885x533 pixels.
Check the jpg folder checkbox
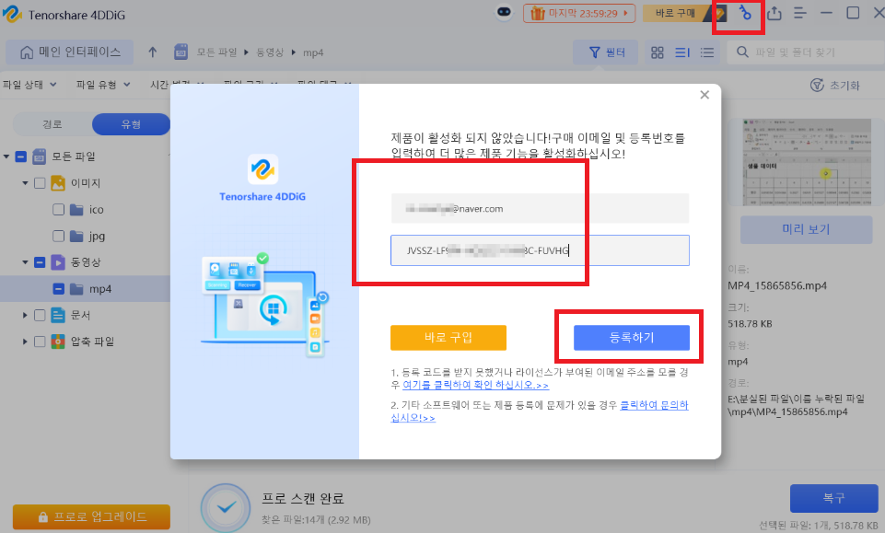(x=58, y=236)
